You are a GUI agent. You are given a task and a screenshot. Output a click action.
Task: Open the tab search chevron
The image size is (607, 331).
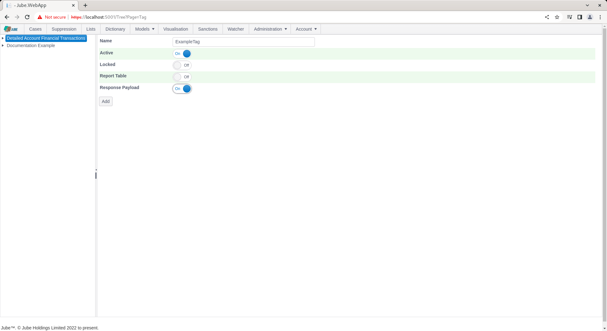coord(587,5)
